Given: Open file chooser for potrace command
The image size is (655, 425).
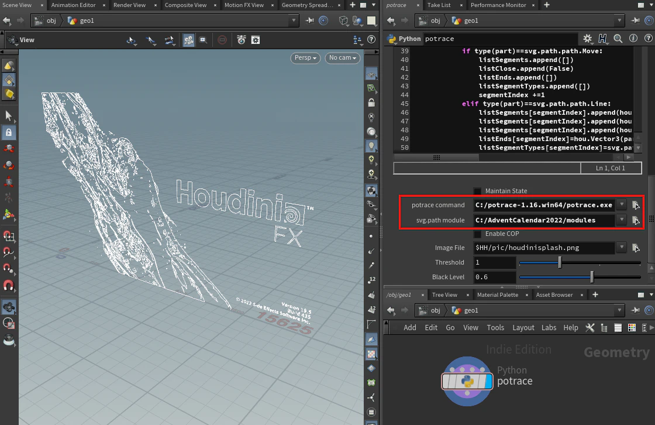Looking at the screenshot, I should tap(636, 205).
